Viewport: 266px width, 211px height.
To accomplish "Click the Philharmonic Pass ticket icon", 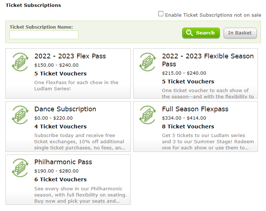I will (x=20, y=168).
